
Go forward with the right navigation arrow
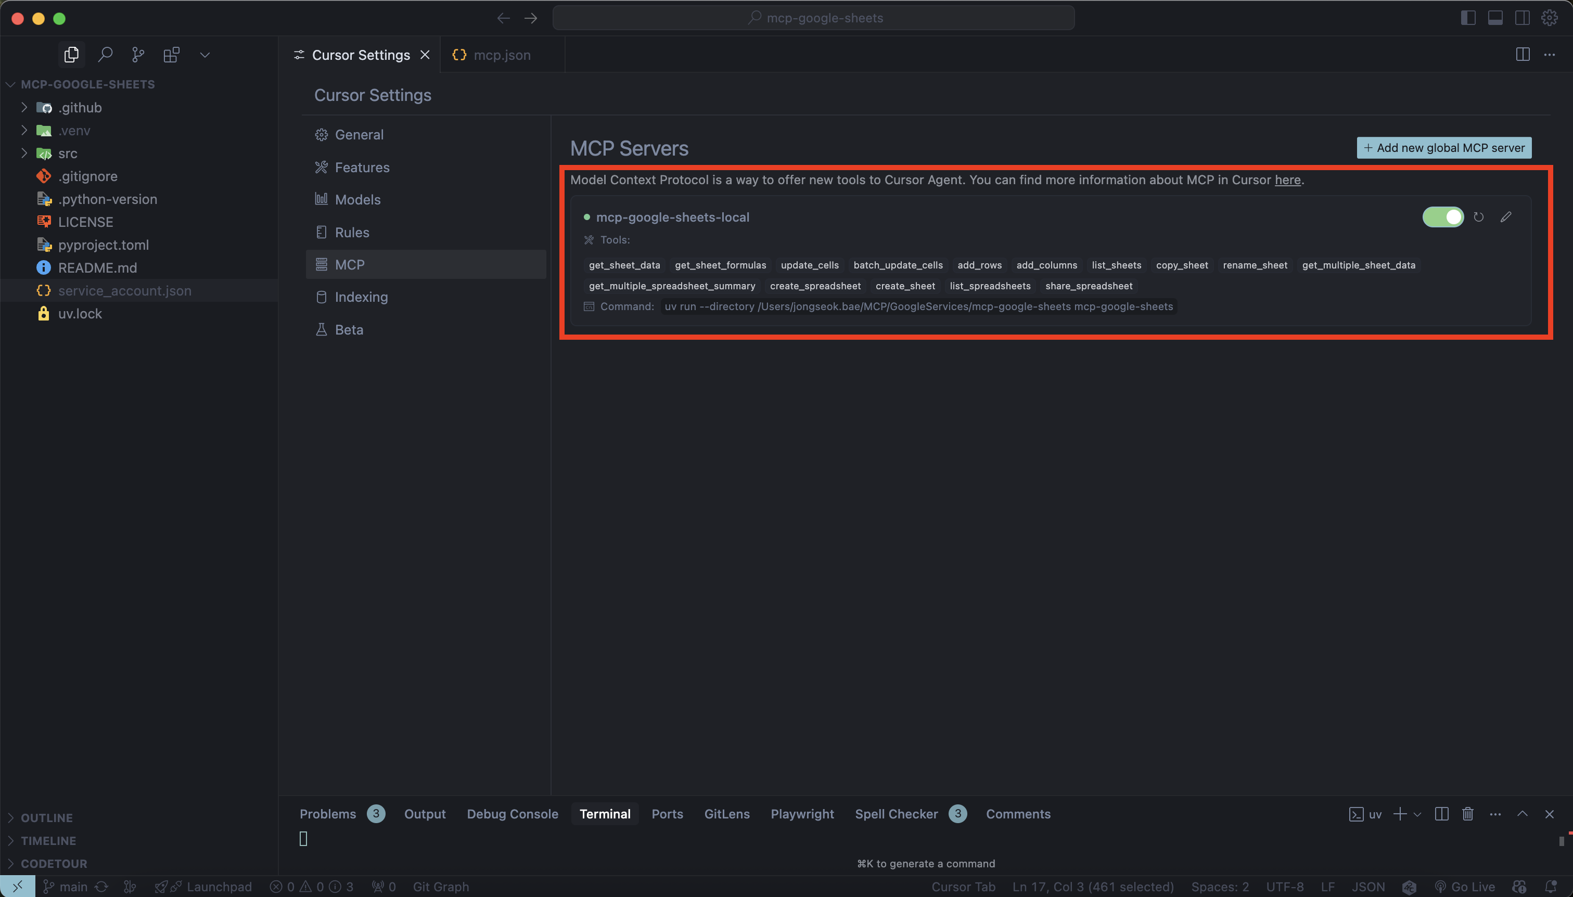click(x=531, y=18)
